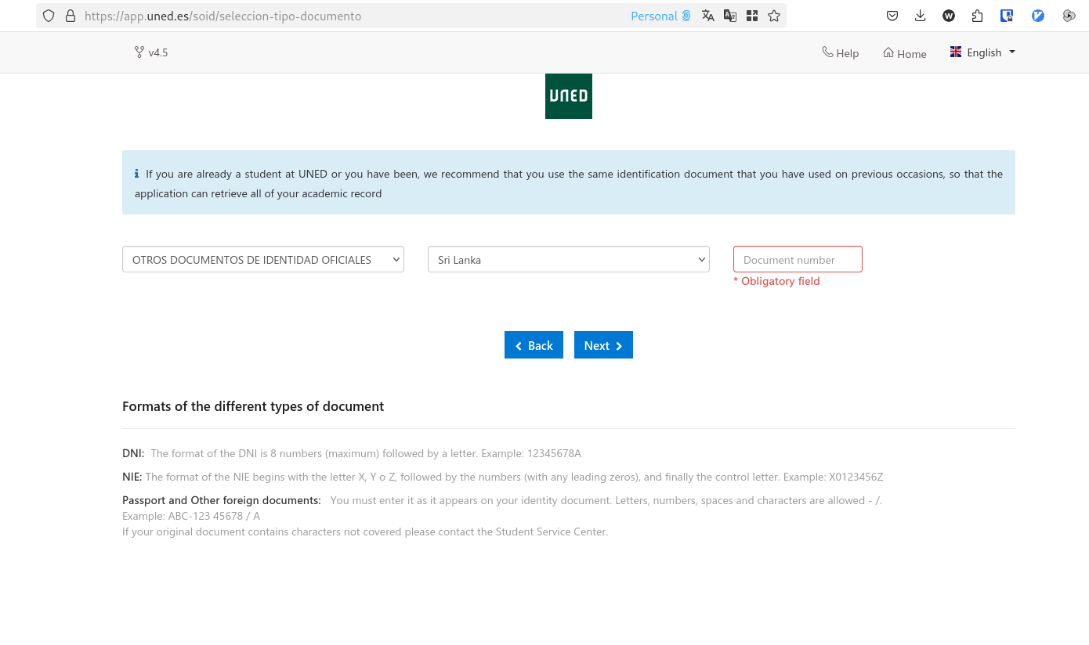Click the QR code grid icon

point(752,16)
